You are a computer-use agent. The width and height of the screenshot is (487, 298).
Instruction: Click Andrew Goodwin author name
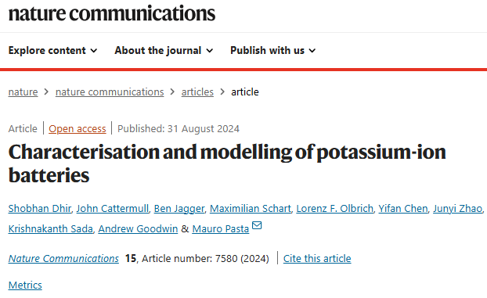tap(138, 228)
